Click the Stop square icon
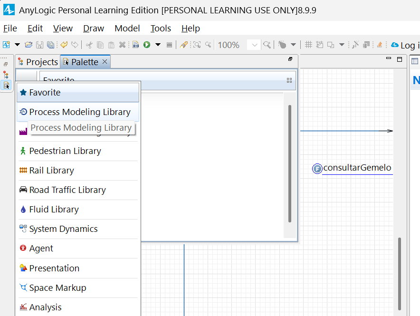 click(x=169, y=45)
